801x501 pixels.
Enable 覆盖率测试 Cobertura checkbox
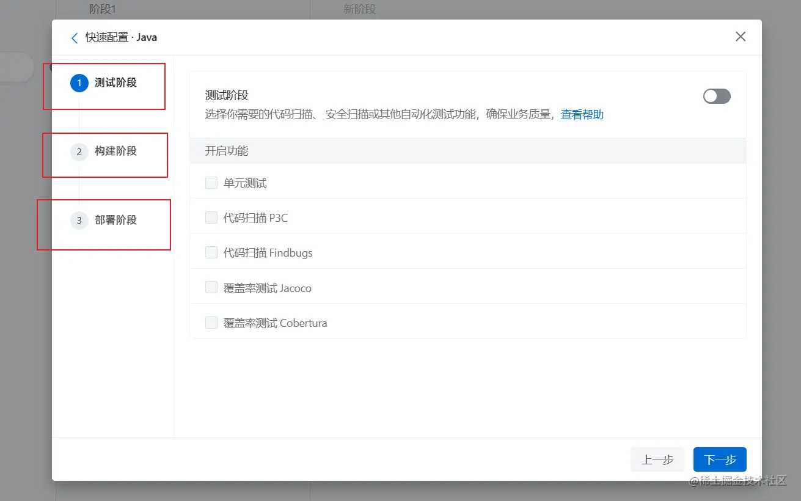[211, 323]
